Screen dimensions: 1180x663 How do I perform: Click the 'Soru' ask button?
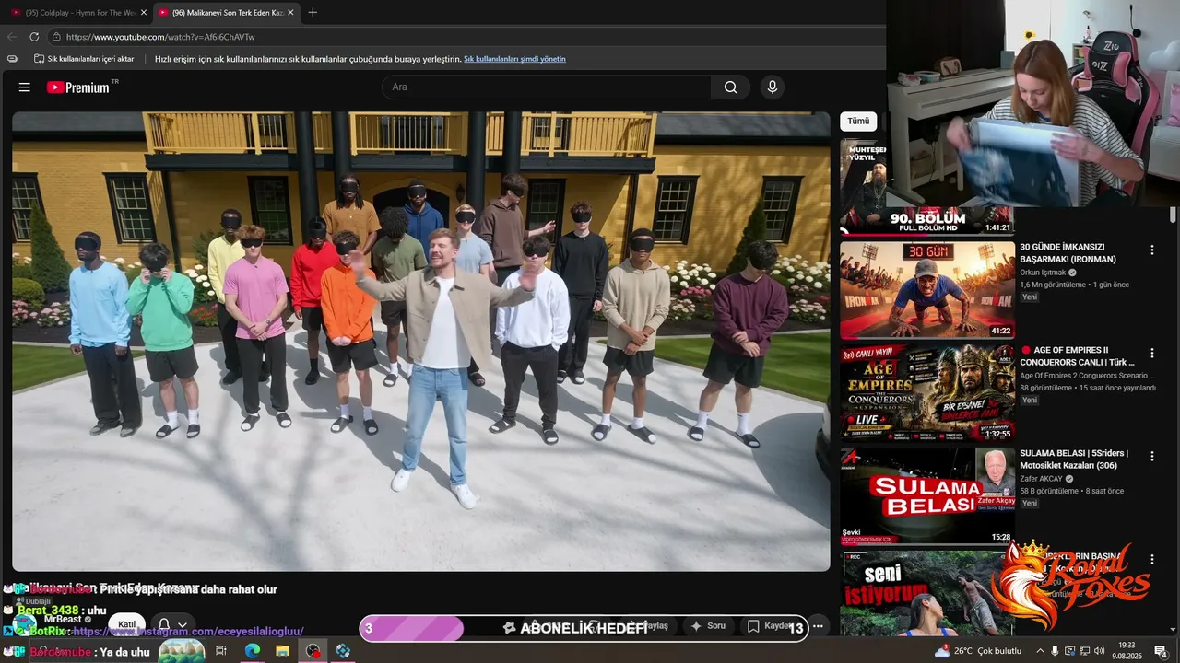point(708,626)
